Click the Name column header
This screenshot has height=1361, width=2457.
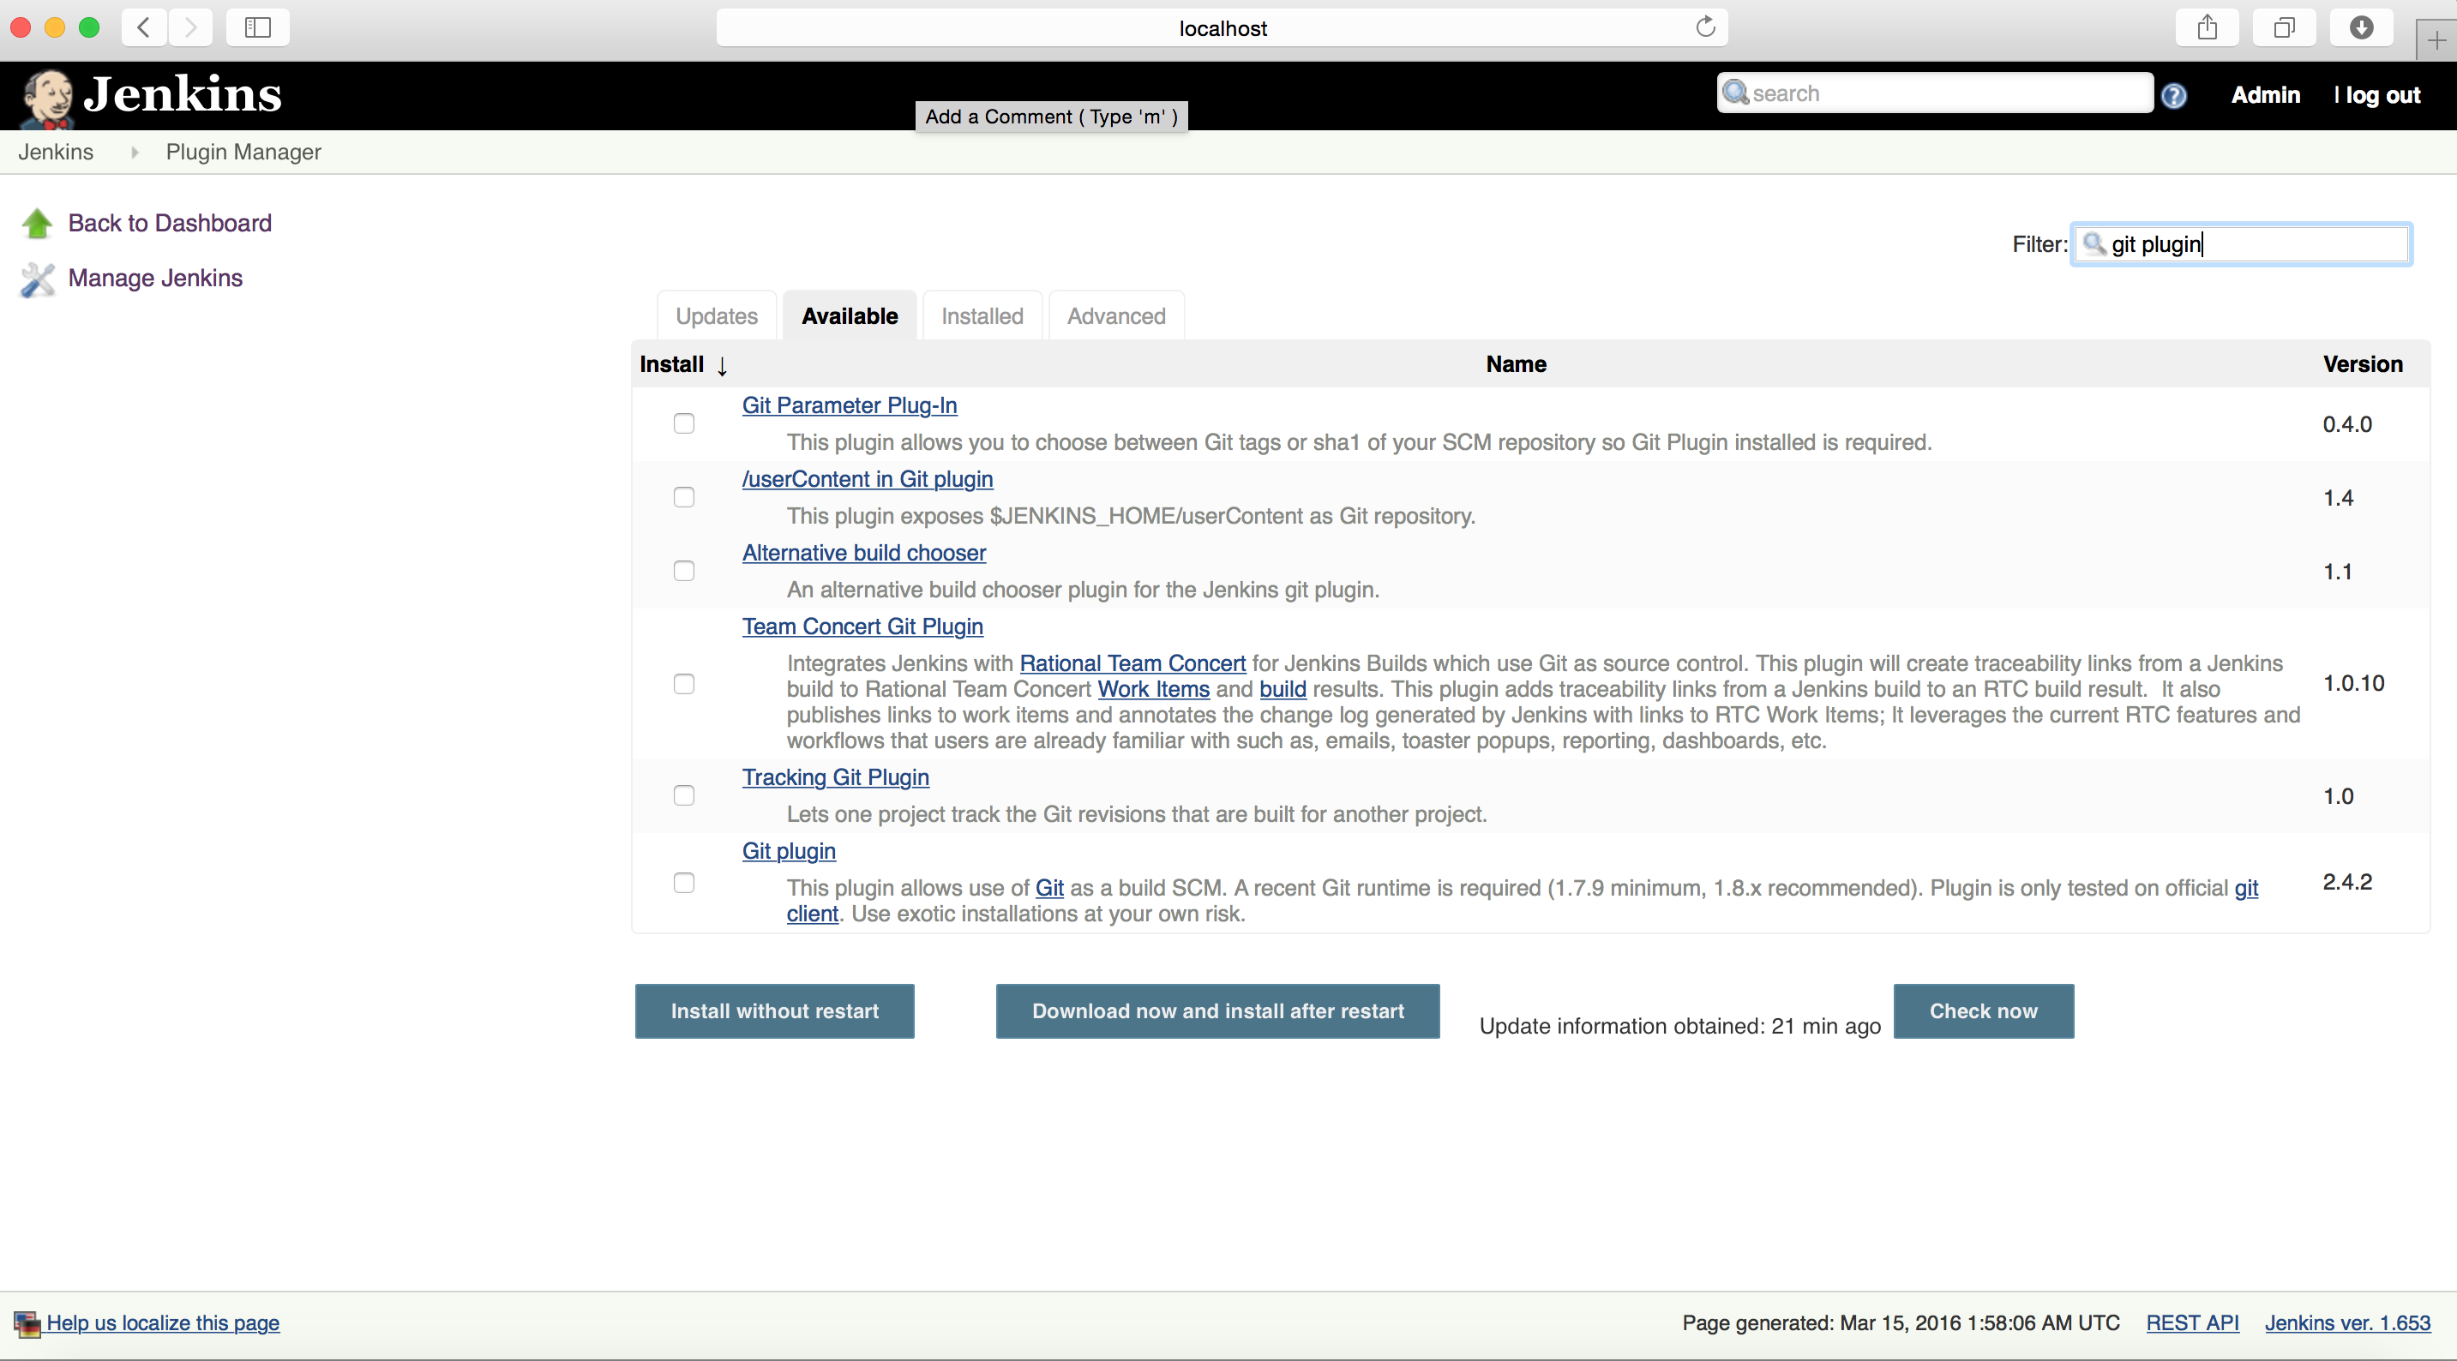(x=1516, y=364)
